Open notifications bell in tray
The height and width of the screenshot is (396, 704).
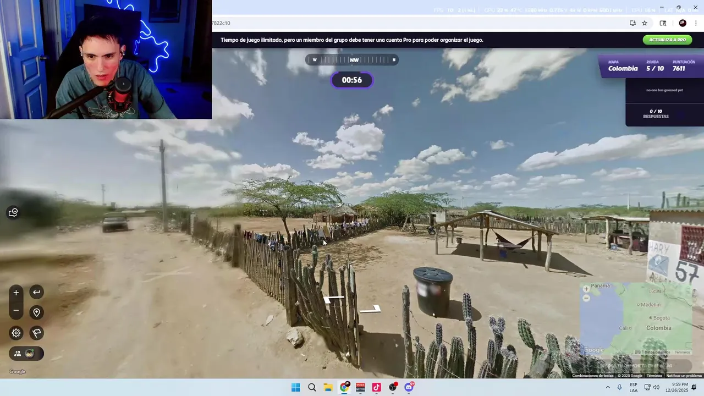[x=694, y=387]
